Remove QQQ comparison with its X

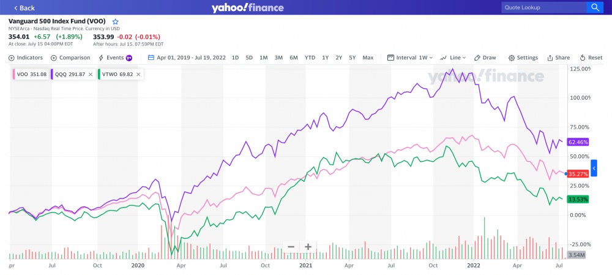(x=91, y=74)
